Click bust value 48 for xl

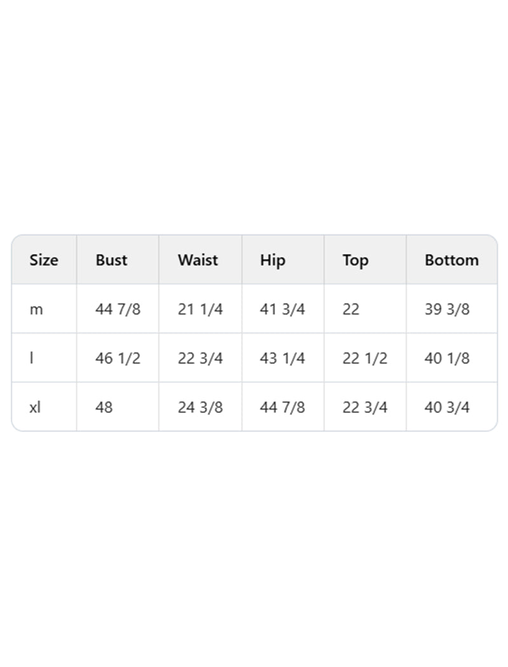point(104,407)
